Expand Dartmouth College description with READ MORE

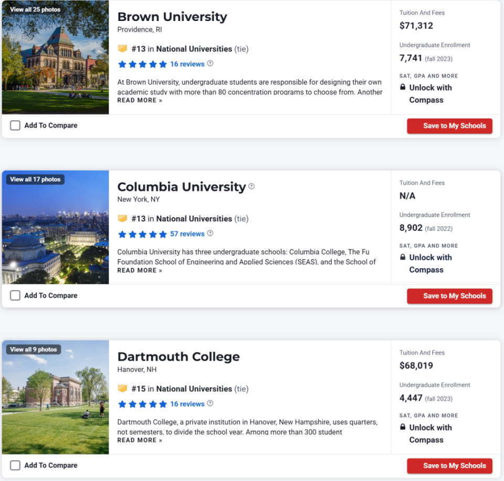(x=140, y=440)
